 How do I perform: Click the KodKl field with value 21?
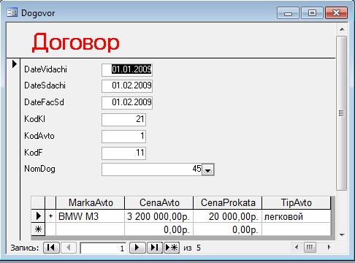click(x=123, y=119)
